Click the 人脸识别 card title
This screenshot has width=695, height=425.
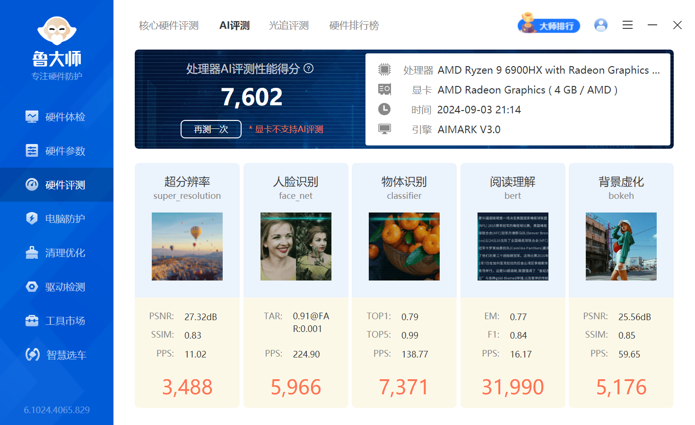point(296,182)
